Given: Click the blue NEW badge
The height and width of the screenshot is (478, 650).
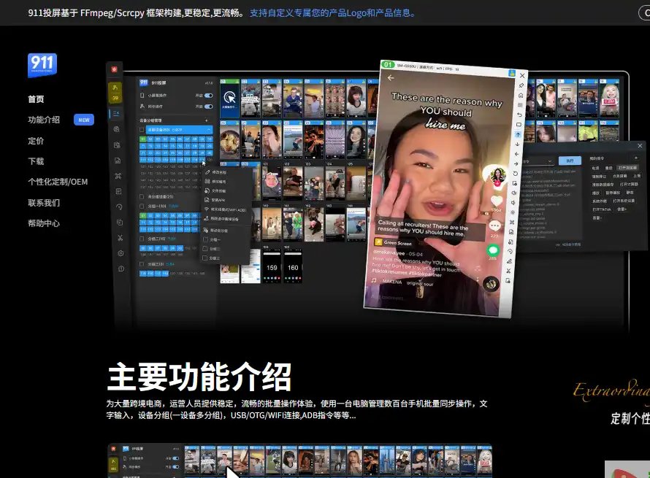Looking at the screenshot, I should coord(84,120).
